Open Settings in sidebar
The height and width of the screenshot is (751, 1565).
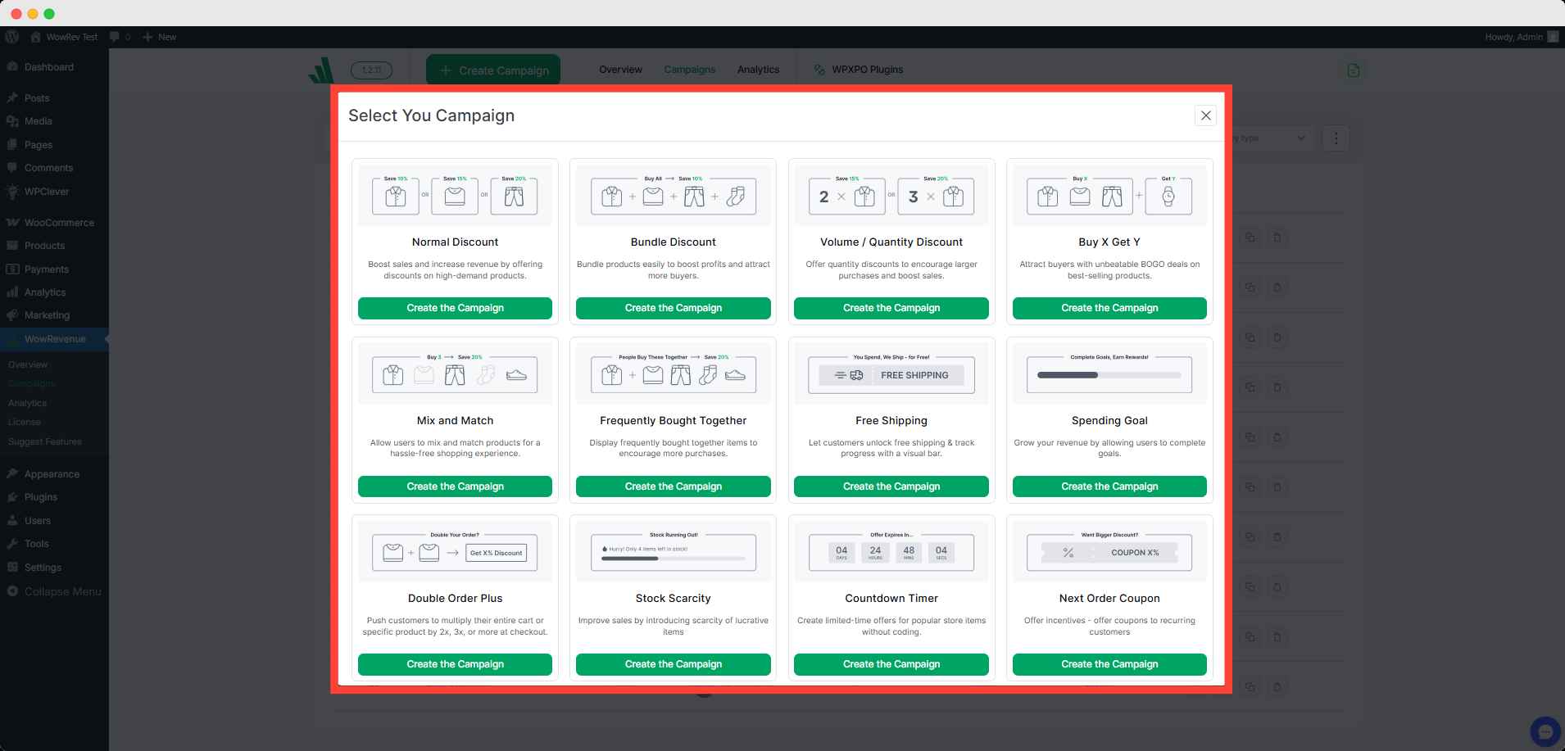tap(54, 568)
